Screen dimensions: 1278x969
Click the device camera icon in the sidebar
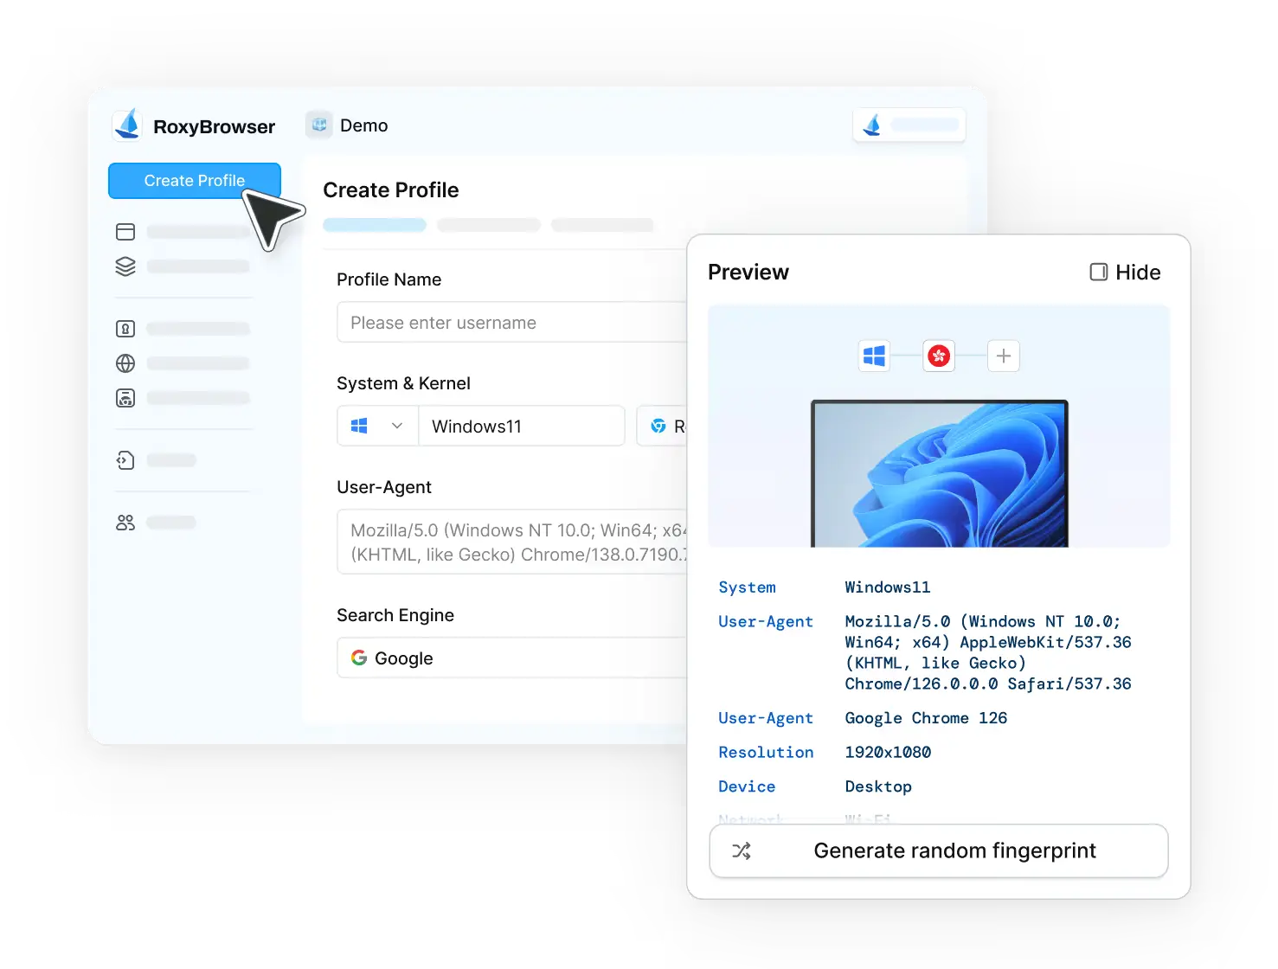point(125,398)
